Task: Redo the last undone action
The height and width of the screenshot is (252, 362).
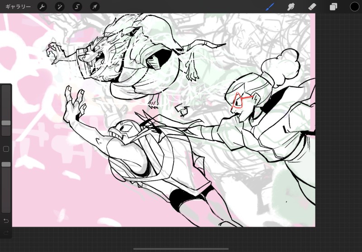Action: (x=6, y=233)
